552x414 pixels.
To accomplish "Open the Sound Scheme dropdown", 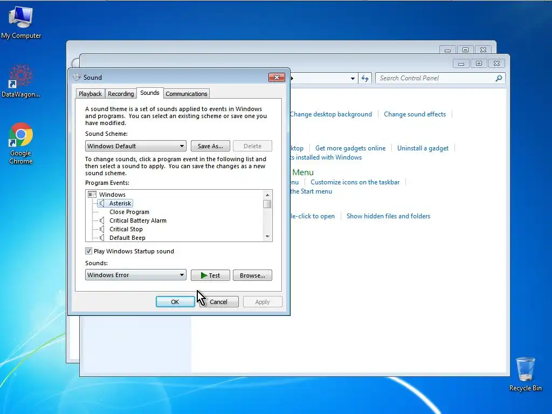I will click(x=135, y=146).
